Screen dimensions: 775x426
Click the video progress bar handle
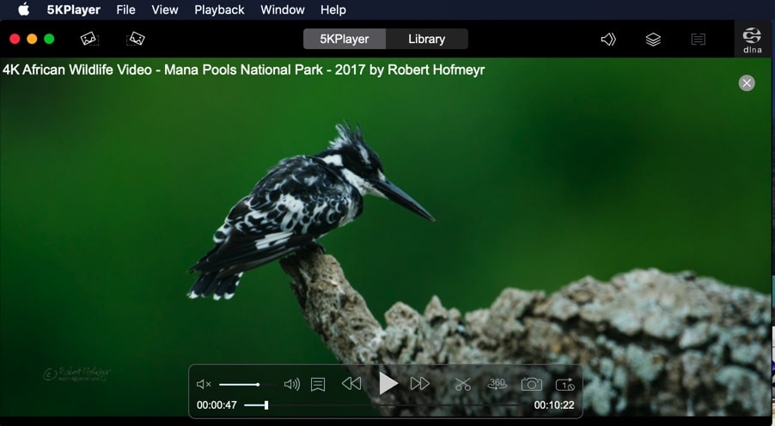click(266, 405)
